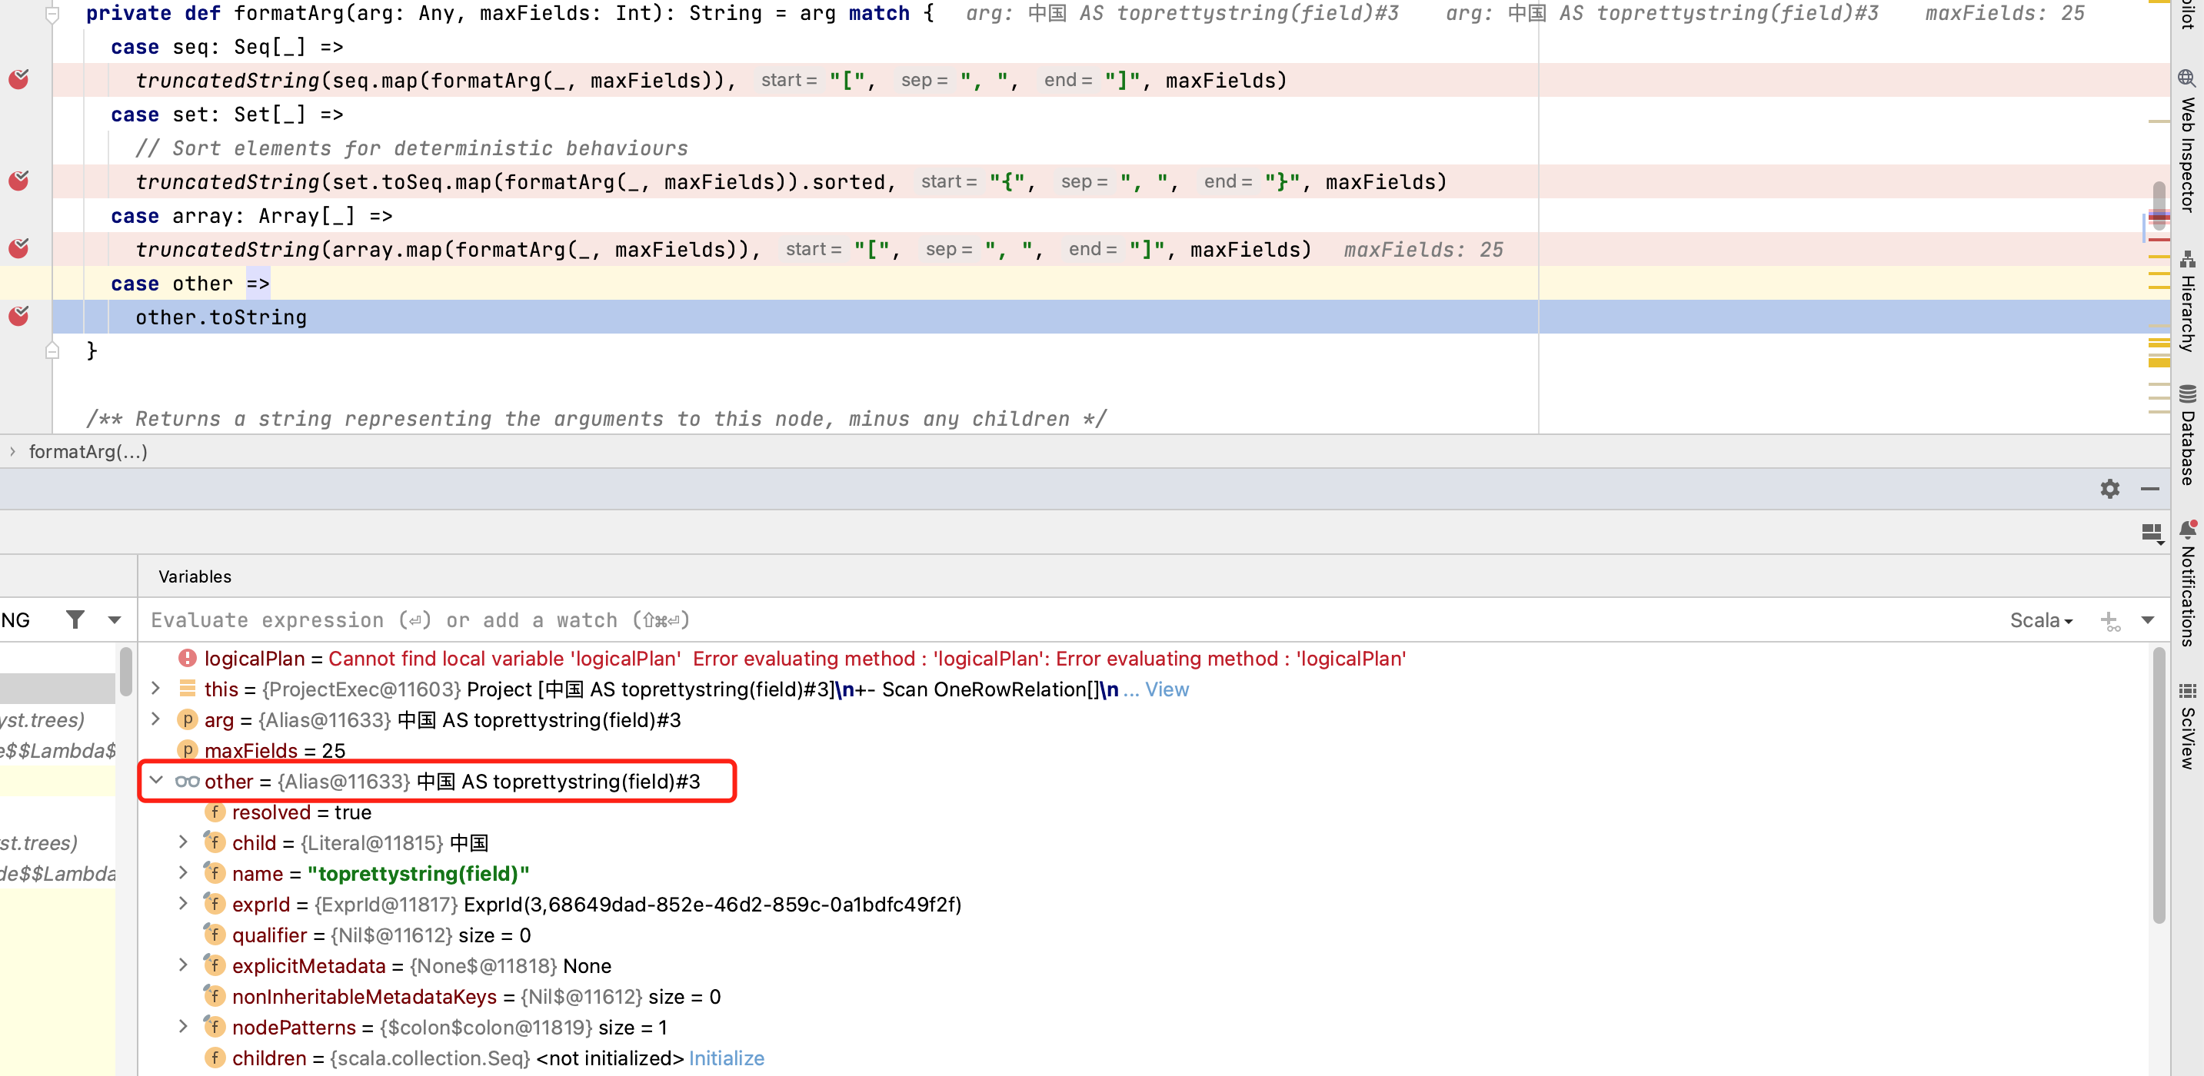Toggle breakpoint on array.map truncatedString line

[x=18, y=249]
